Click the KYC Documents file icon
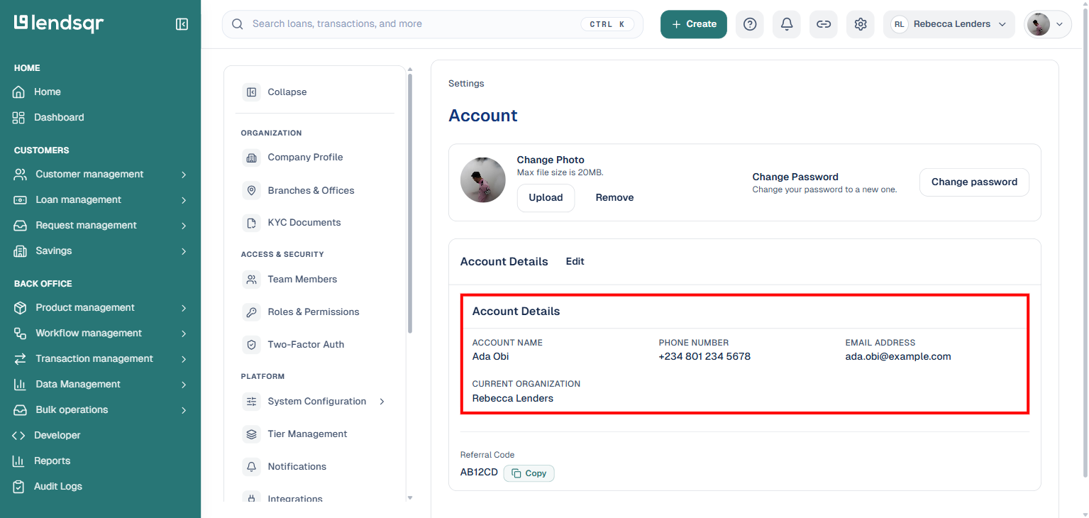 [252, 223]
